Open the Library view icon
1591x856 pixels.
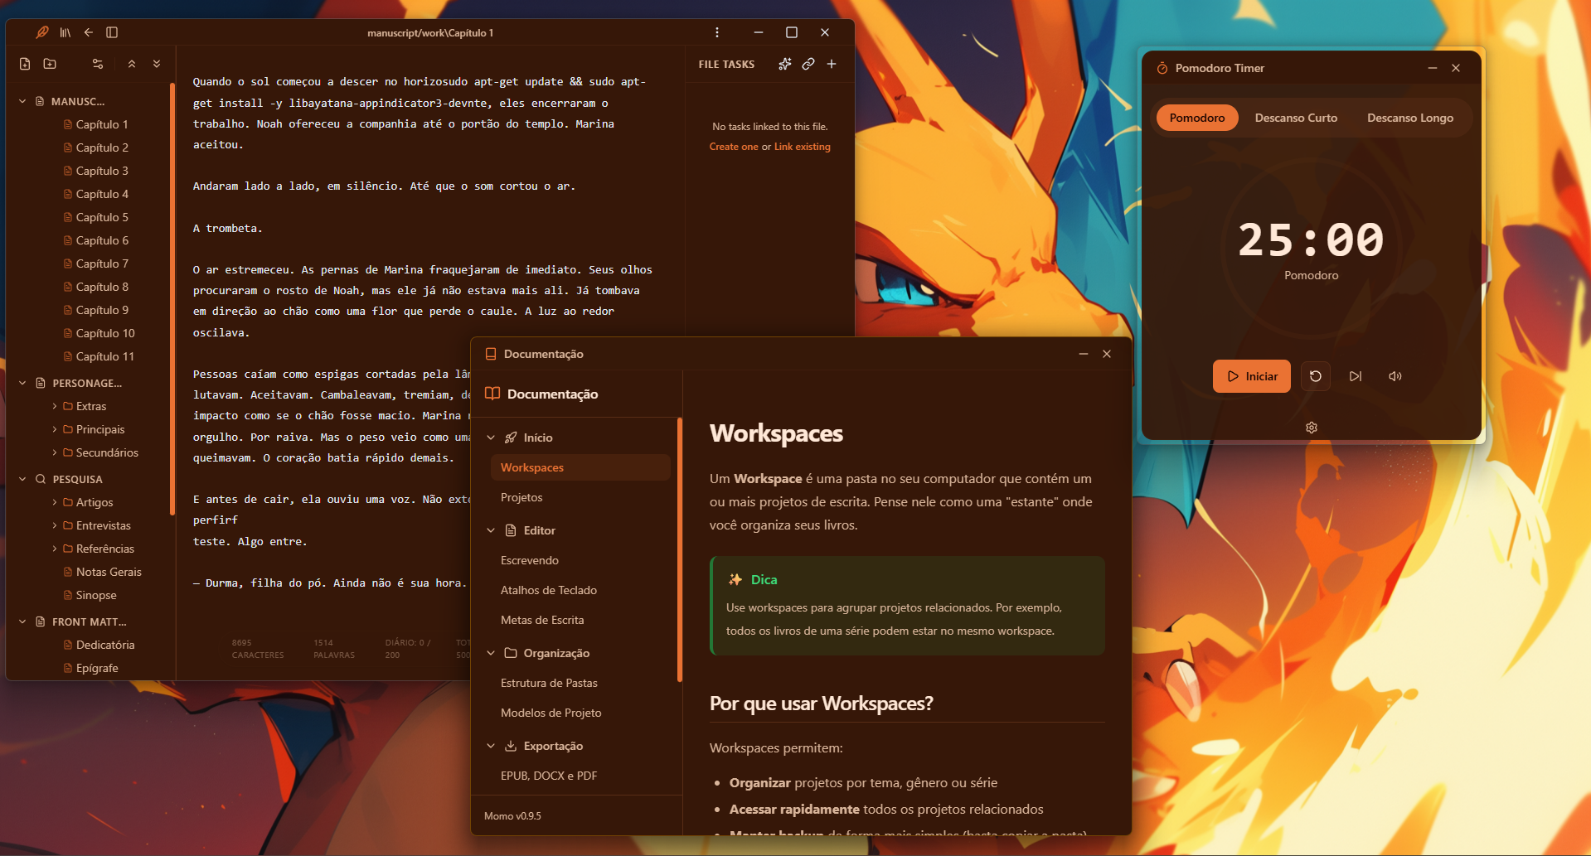[65, 32]
